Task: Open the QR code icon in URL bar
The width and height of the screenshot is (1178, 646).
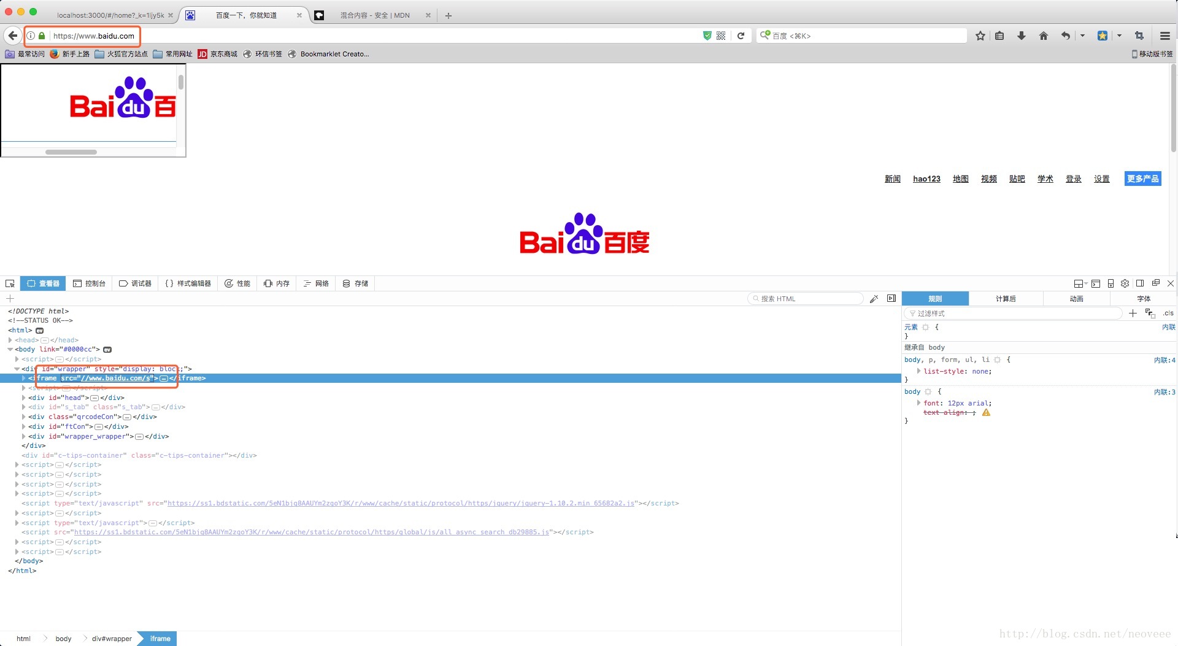Action: click(x=721, y=36)
